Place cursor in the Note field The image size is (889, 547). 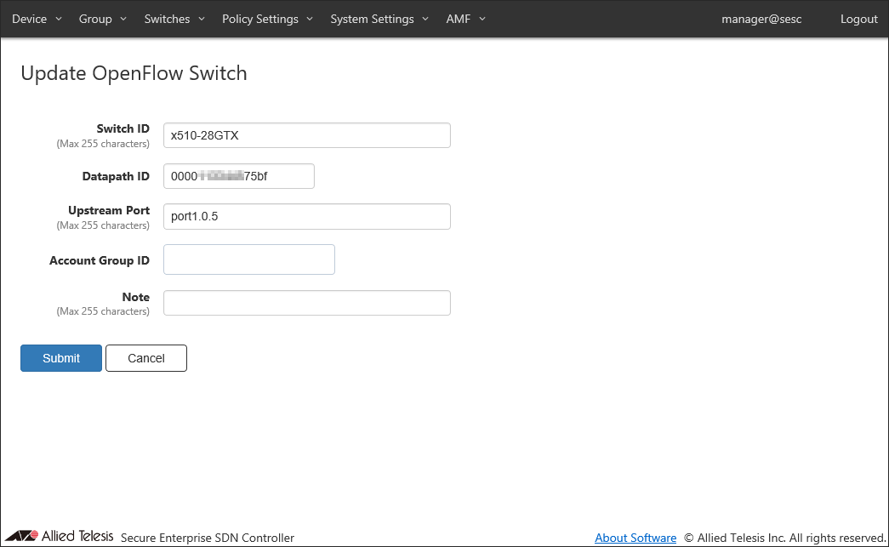coord(306,303)
